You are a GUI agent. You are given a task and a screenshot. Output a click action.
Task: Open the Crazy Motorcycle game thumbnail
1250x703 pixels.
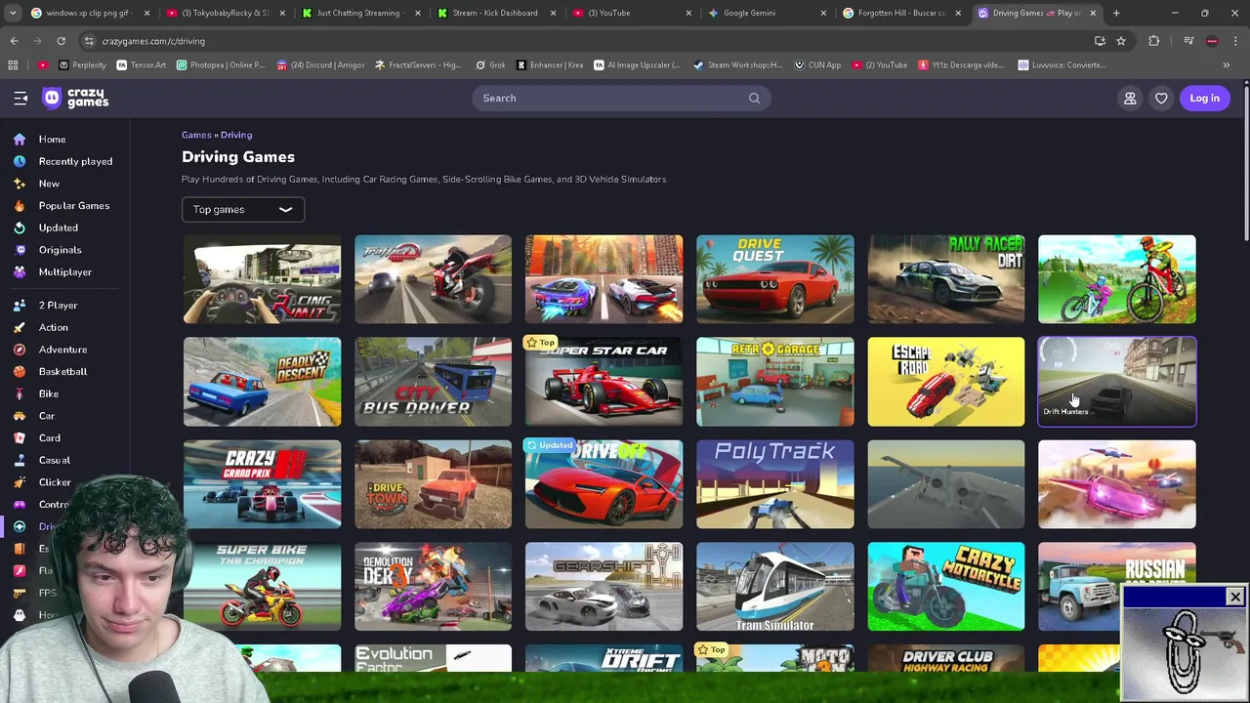point(945,587)
